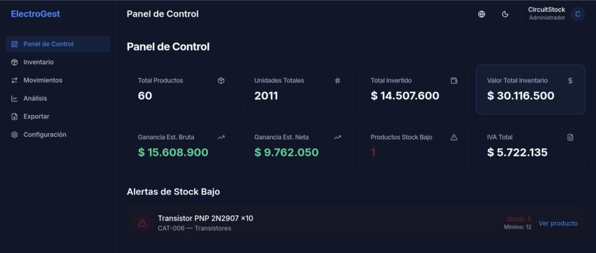
Task: Go to Movimientos in the sidebar
Action: (x=42, y=80)
